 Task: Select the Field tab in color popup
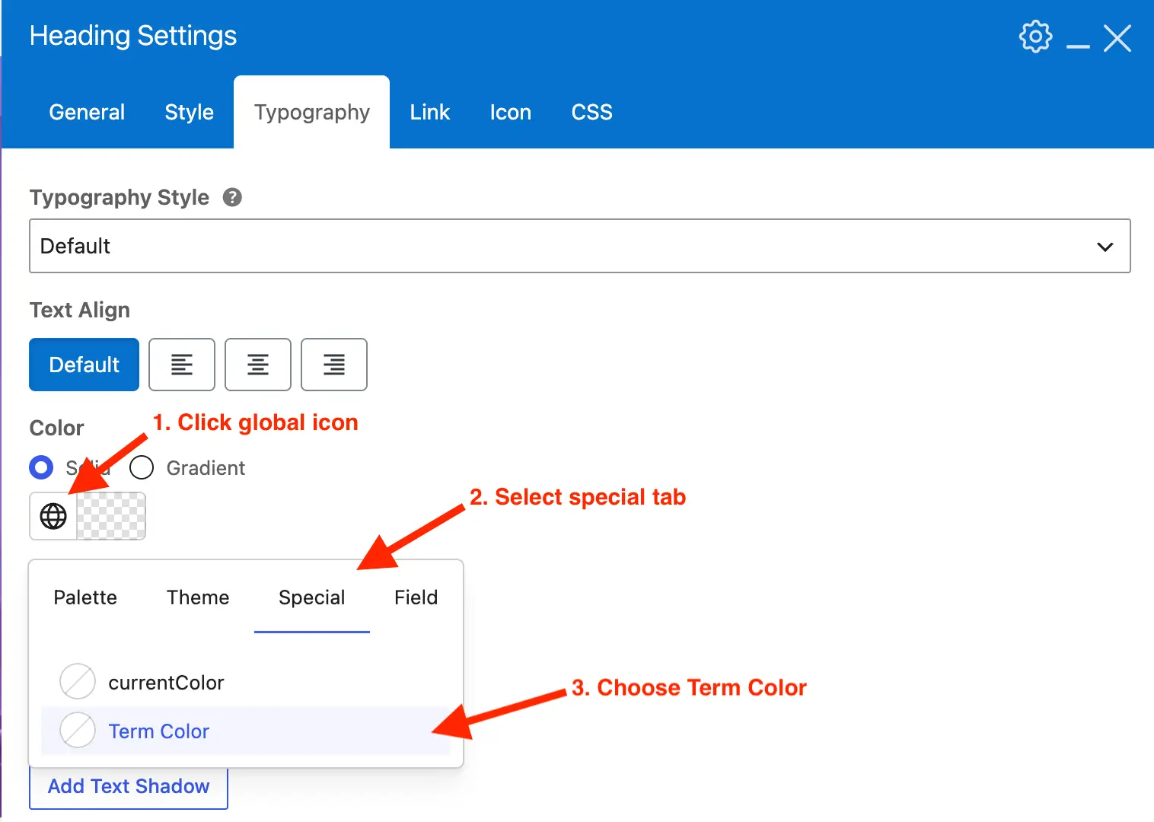416,597
